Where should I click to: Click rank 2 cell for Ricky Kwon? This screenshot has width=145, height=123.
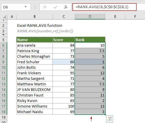click(x=90, y=101)
